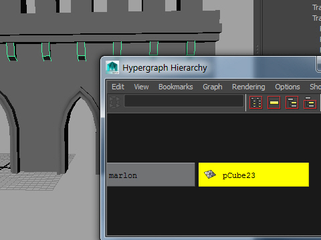Open the Edit menu
Viewport: 321px width, 240px height.
[118, 87]
